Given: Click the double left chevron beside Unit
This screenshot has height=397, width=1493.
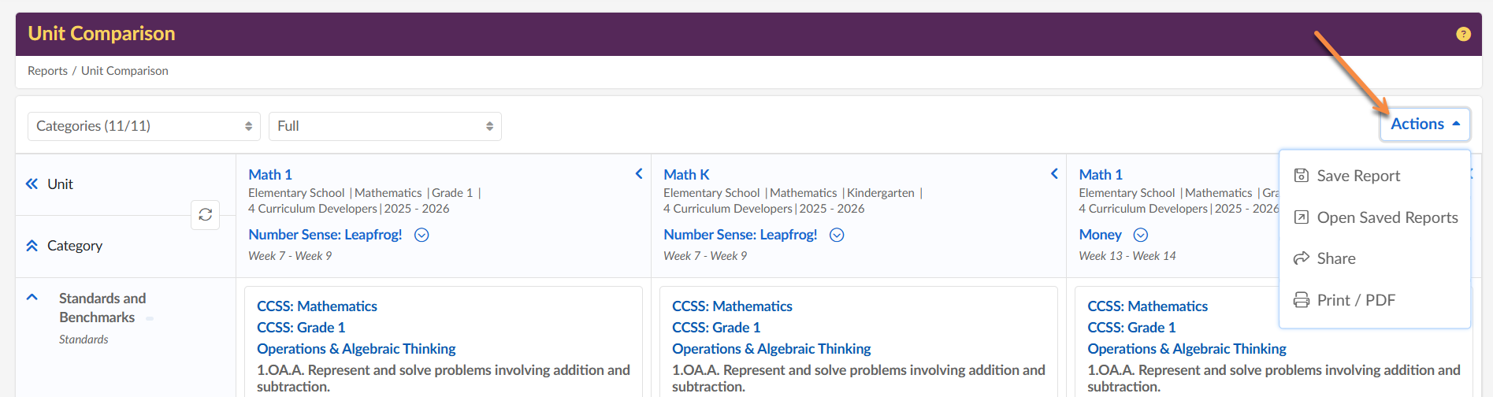Looking at the screenshot, I should (32, 184).
